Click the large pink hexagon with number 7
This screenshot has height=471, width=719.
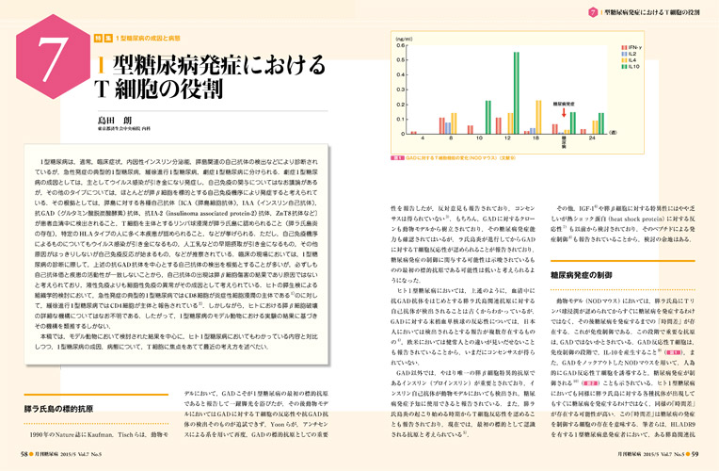click(54, 56)
